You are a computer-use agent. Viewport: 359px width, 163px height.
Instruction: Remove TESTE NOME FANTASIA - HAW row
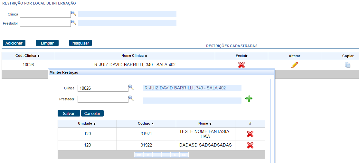[250, 134]
